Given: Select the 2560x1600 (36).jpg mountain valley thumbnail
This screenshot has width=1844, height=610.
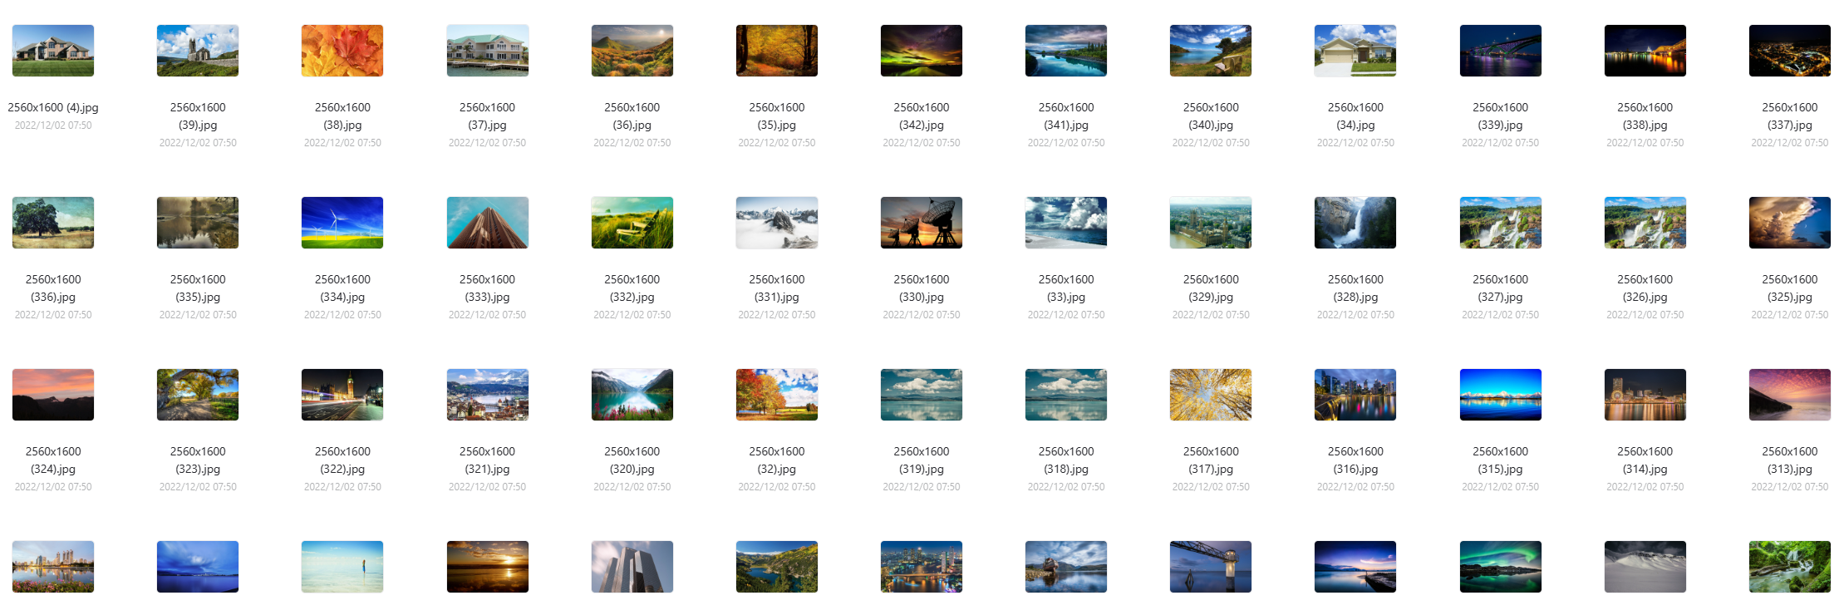Looking at the screenshot, I should click(632, 51).
